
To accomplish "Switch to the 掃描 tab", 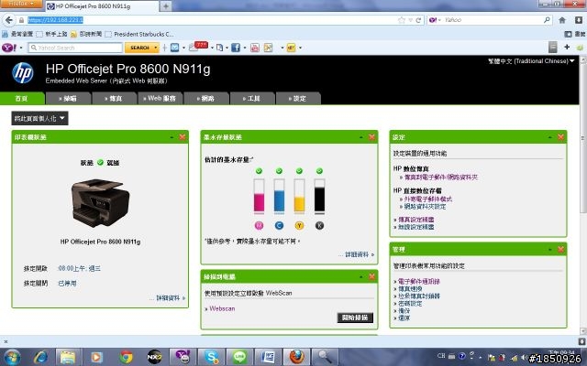I will pos(68,98).
